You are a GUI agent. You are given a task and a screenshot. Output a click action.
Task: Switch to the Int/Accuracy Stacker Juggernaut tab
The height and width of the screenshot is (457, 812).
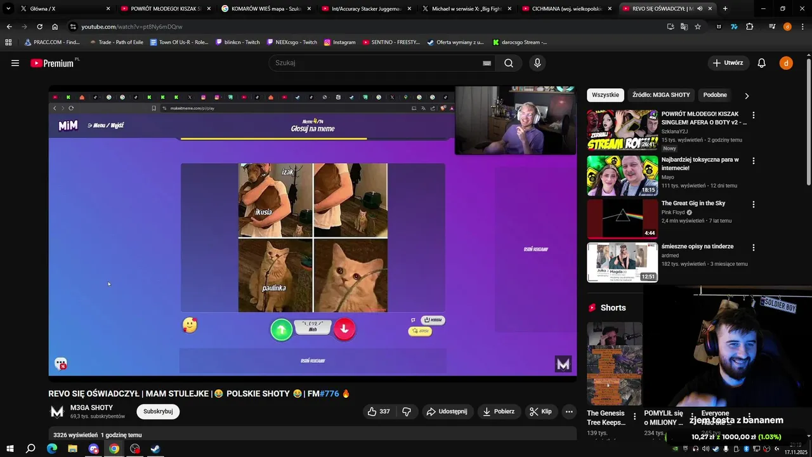tap(367, 9)
